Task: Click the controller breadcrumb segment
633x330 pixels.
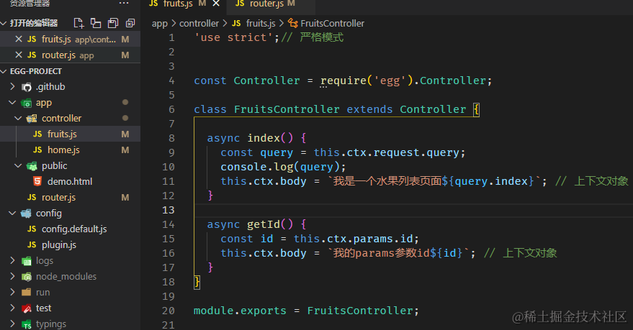Action: pyautogui.click(x=199, y=24)
